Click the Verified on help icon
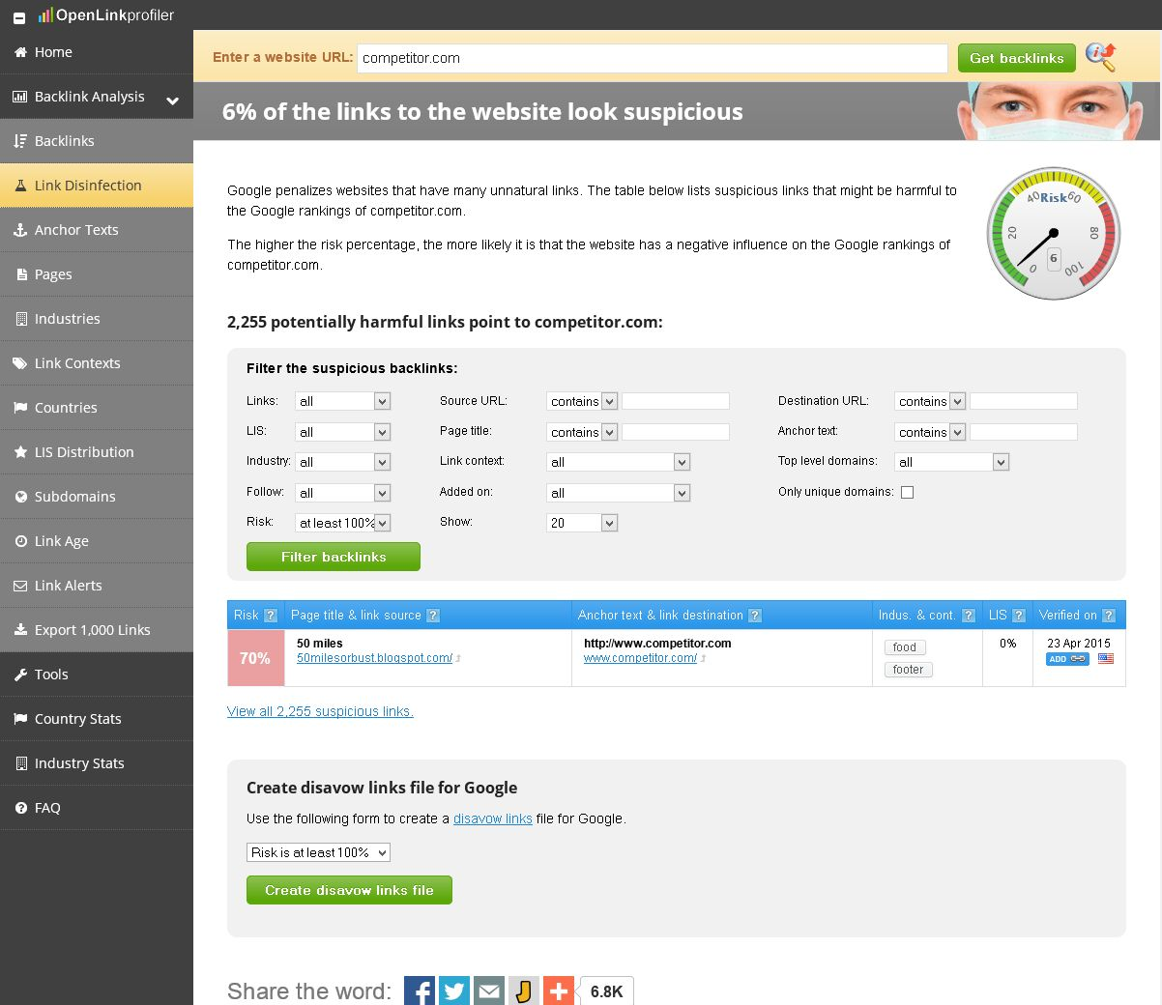The height and width of the screenshot is (1005, 1162). pos(1109,616)
